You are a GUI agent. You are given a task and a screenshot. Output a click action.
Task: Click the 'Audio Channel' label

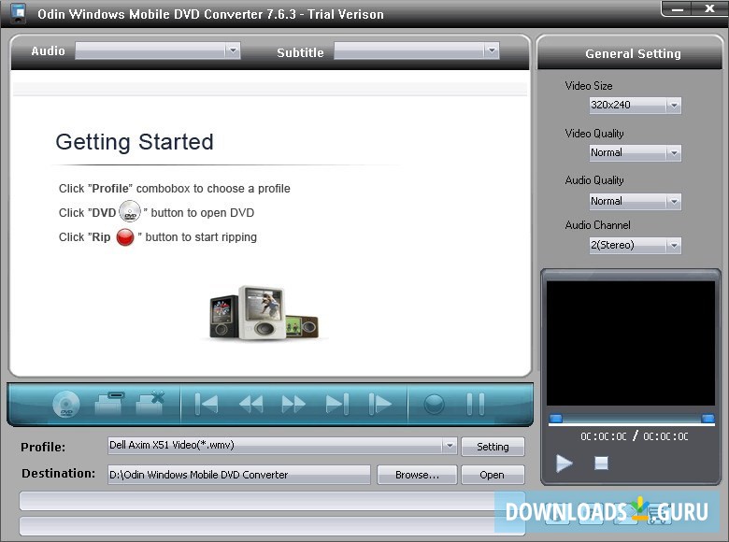click(x=598, y=225)
